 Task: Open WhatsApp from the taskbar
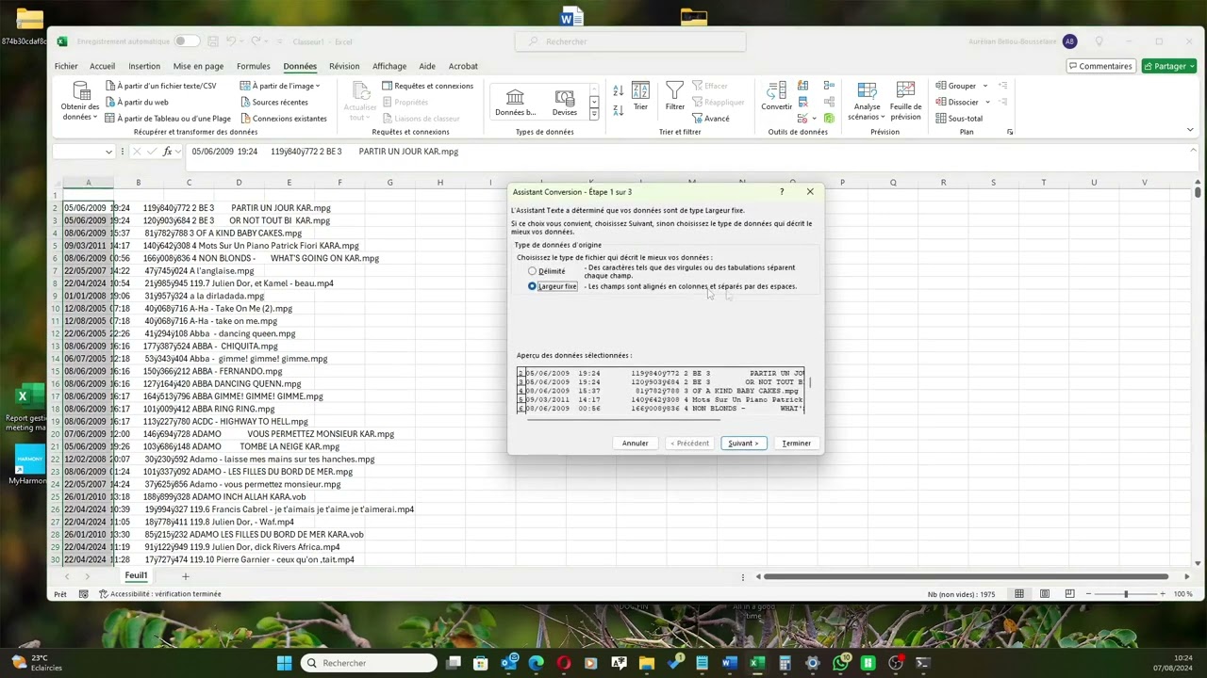[x=841, y=663]
